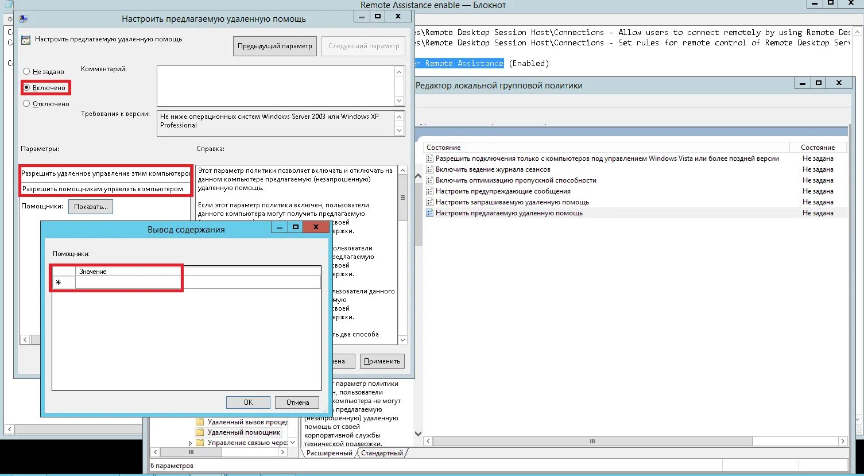The image size is (864, 476).
Task: Click highlighted 'Remote Assistance' text in Notepad
Action: click(x=464, y=64)
